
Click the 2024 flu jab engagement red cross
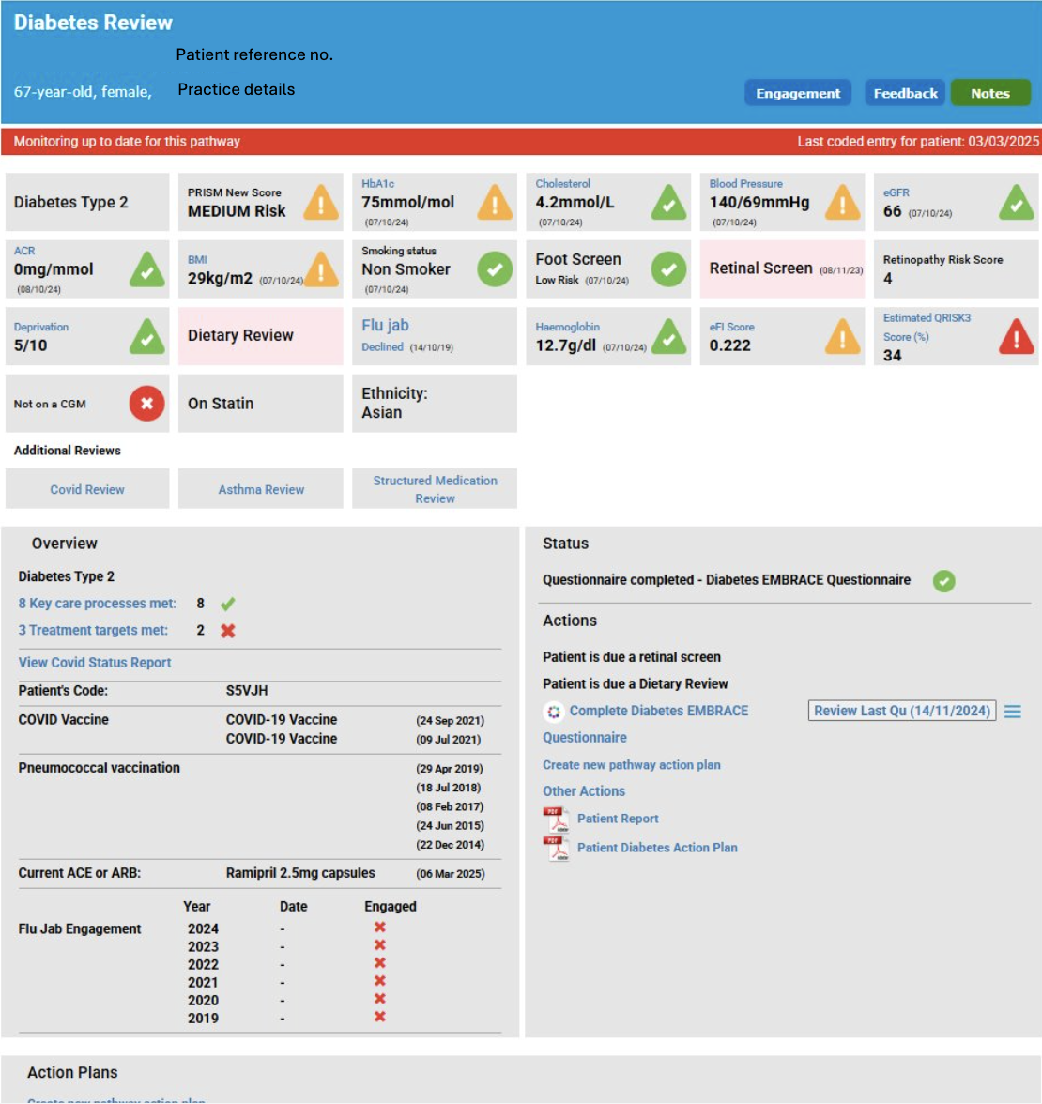click(379, 928)
